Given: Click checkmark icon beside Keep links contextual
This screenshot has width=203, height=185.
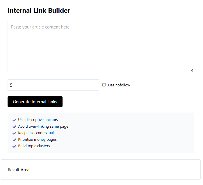Looking at the screenshot, I should click(14, 133).
